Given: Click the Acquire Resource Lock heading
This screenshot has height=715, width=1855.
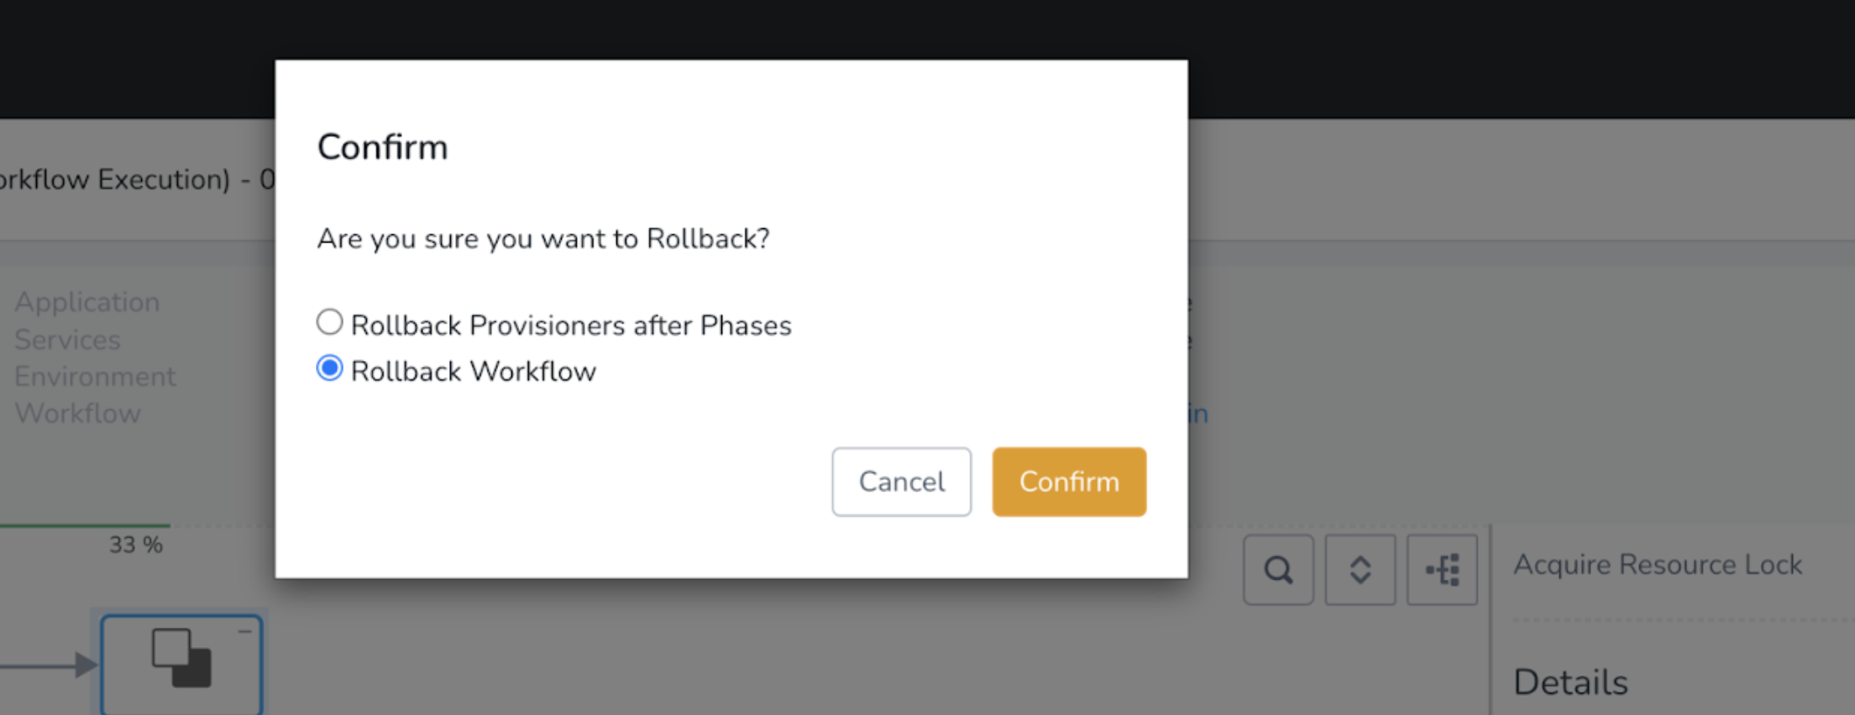Looking at the screenshot, I should pyautogui.click(x=1658, y=565).
